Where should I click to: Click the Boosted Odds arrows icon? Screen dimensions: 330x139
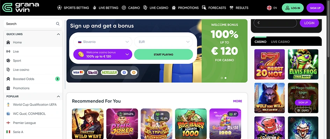pyautogui.click(x=8, y=79)
